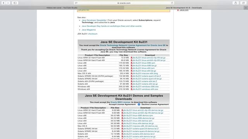Switch to Vídeos del canal YouTube Studio tab
Viewport: 248px width, 139px height.
[x=62, y=8]
